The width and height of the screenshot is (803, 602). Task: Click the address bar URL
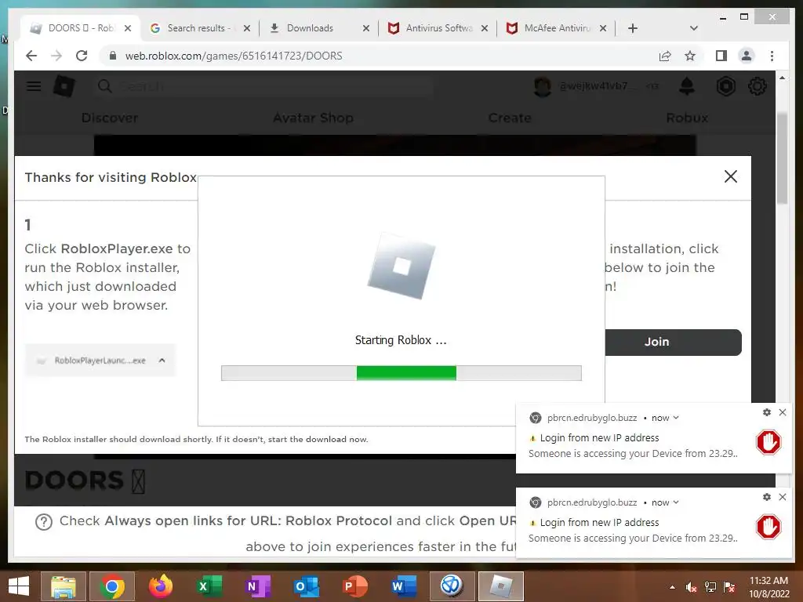click(234, 56)
